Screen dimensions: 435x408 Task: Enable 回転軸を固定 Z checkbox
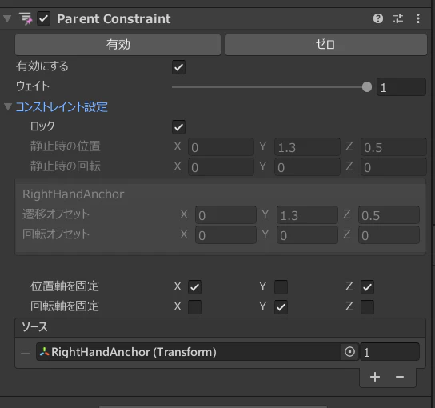click(367, 307)
